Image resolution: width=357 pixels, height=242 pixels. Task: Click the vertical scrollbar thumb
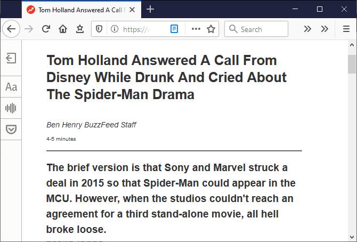[352, 64]
